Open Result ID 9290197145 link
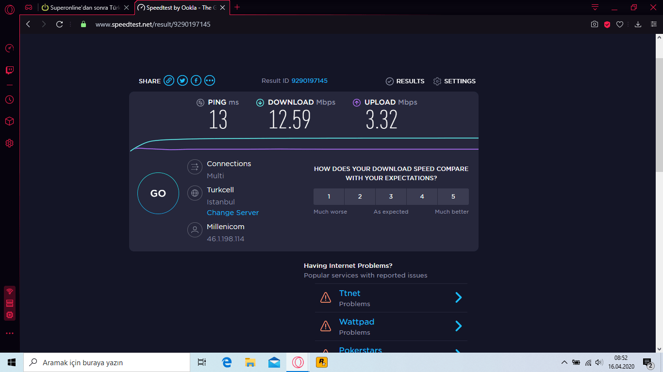 [310, 81]
